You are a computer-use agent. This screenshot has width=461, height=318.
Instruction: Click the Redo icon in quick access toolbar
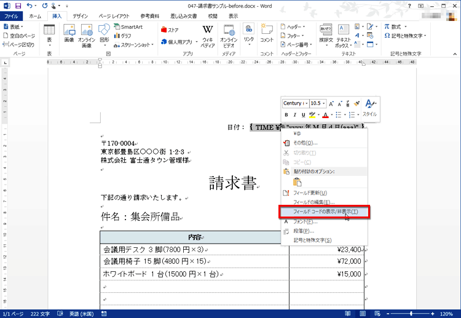[45, 6]
